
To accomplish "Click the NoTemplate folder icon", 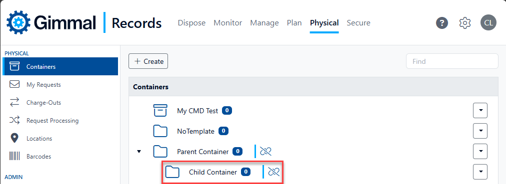I will pos(160,131).
